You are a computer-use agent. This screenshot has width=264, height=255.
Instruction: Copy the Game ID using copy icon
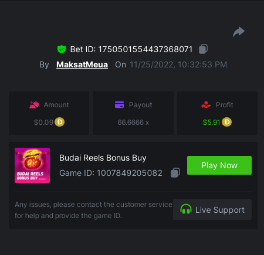tap(175, 173)
